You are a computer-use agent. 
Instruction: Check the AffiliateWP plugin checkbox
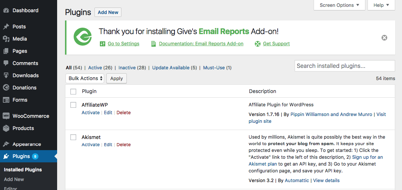(73, 105)
